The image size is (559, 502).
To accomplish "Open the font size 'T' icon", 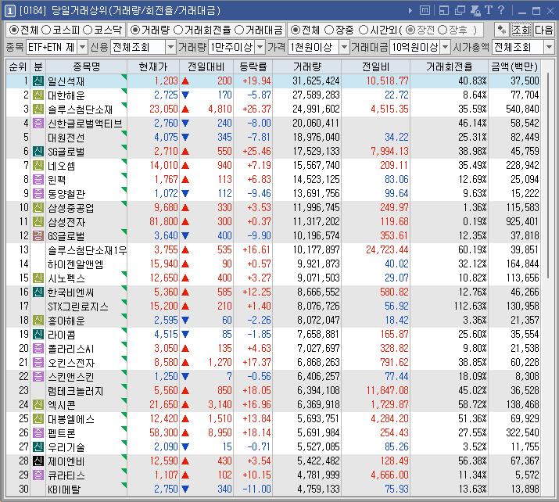I will tap(489, 10).
